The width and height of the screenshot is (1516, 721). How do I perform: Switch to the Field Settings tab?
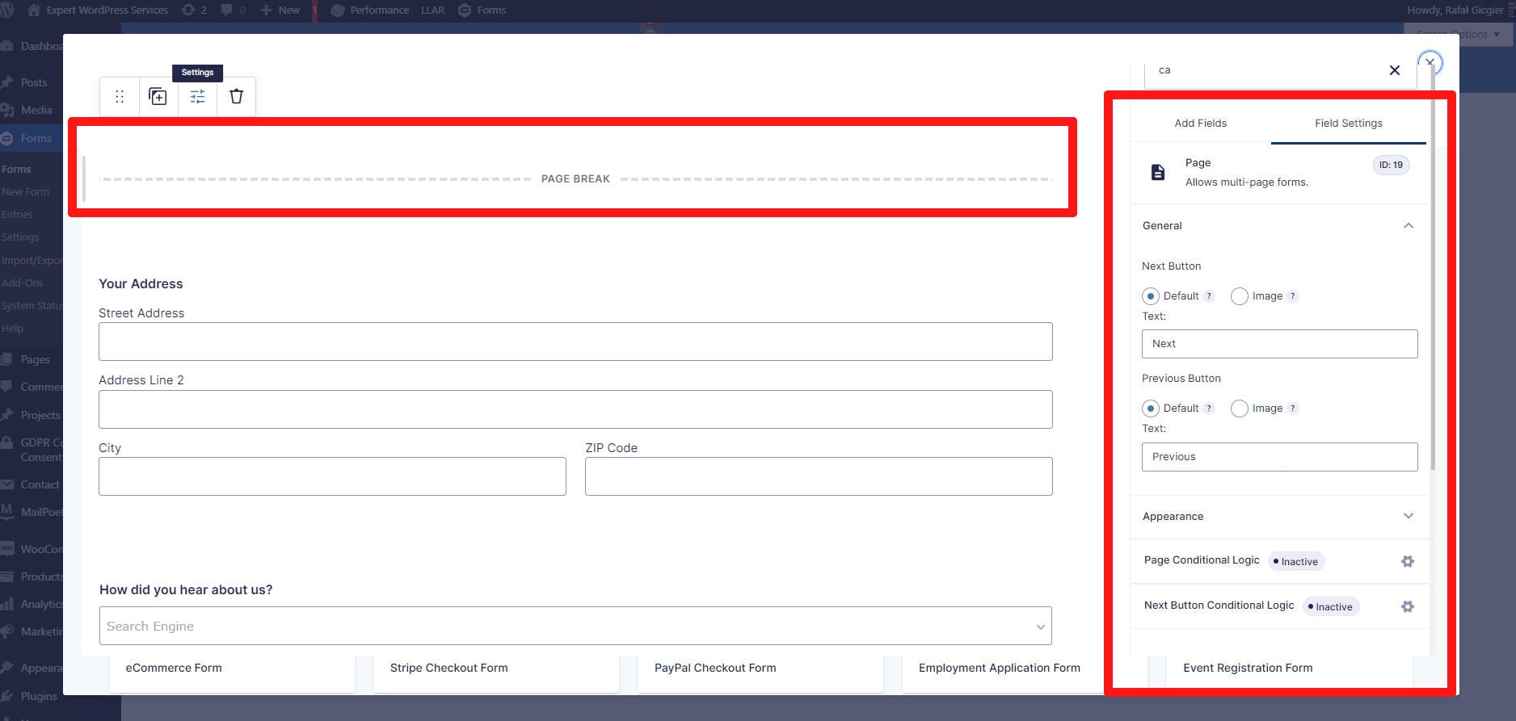1348,124
